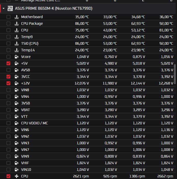This screenshot has height=179, width=177.
Task: Enable the Motherboard temperature checkbox
Action: [x=8, y=17]
